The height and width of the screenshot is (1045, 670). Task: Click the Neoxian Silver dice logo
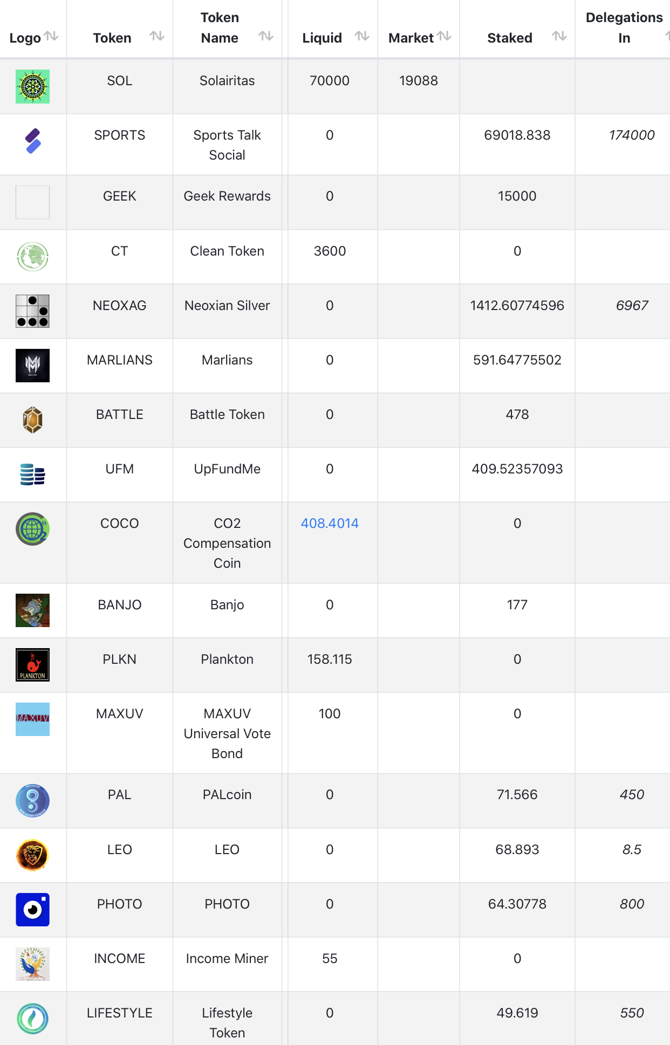(32, 311)
